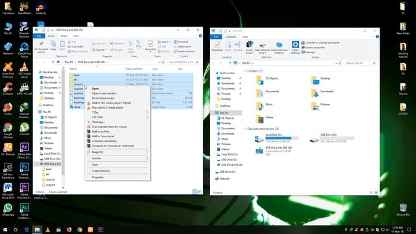The height and width of the screenshot is (234, 416).
Task: Switch DVD Drive window to details view
Action: coord(195,192)
